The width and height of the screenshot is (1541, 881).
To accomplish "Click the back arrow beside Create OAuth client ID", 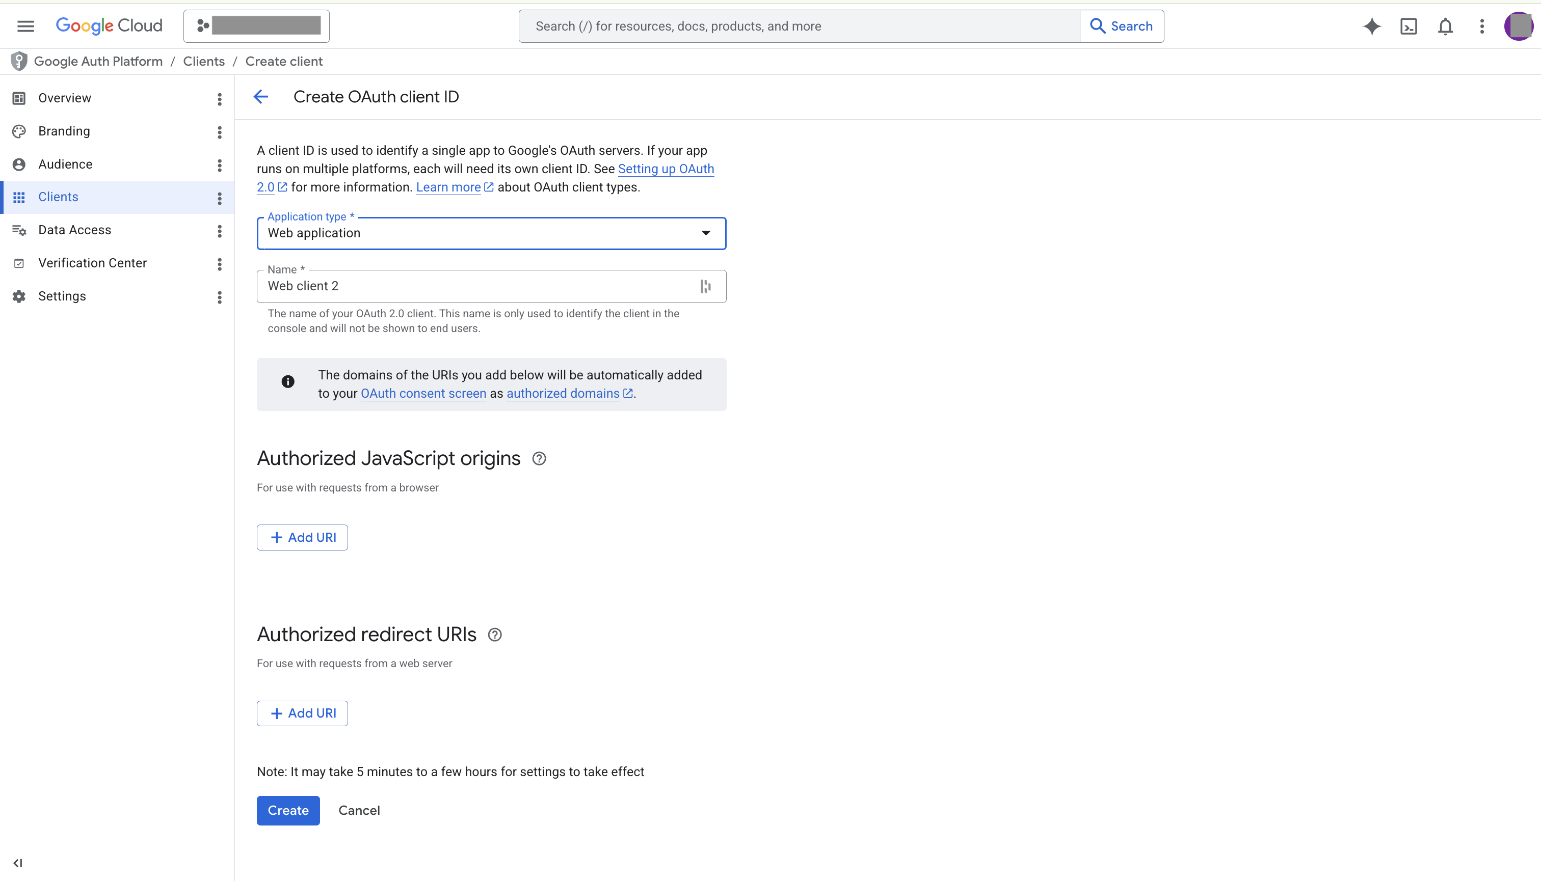I will [x=260, y=97].
